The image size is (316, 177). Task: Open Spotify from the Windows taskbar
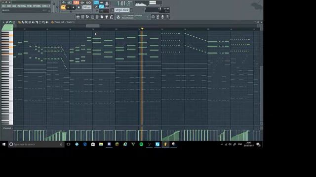[x=141, y=144]
